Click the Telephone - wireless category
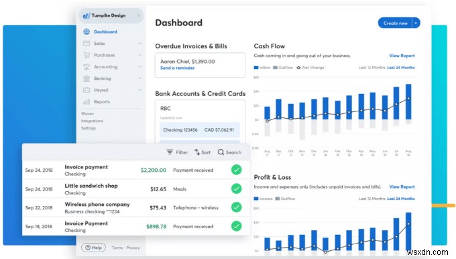This screenshot has height=259, width=456. click(196, 207)
